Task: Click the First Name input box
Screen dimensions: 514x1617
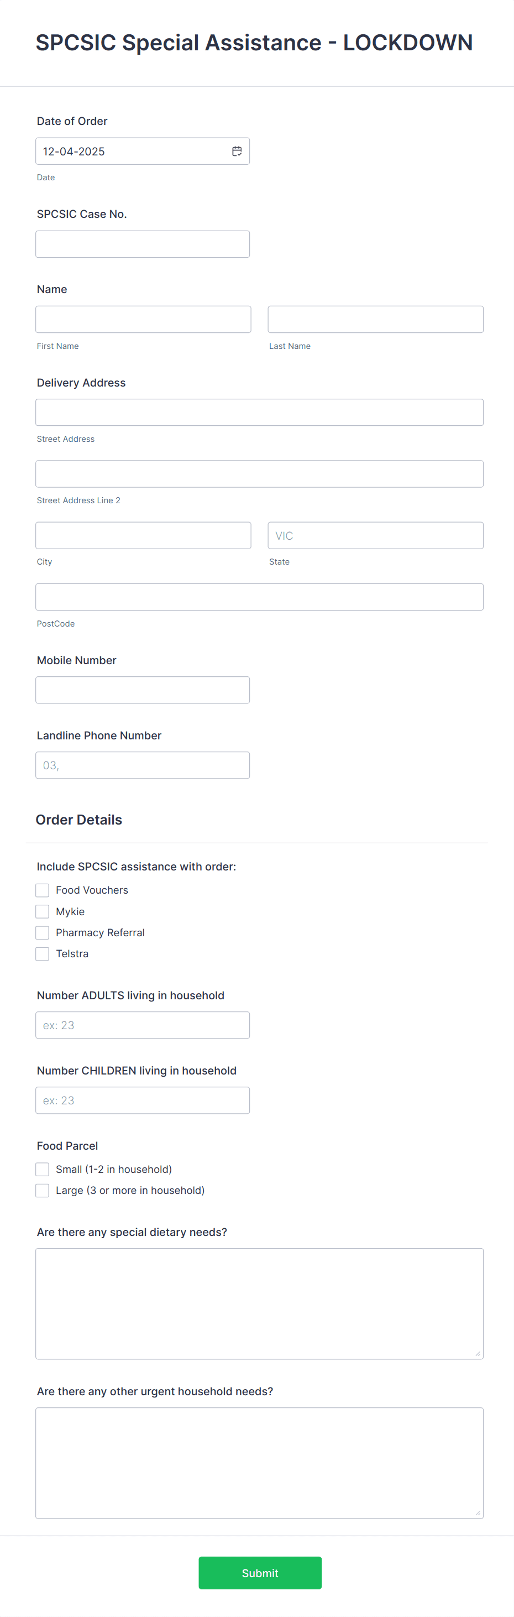Action: coord(143,319)
